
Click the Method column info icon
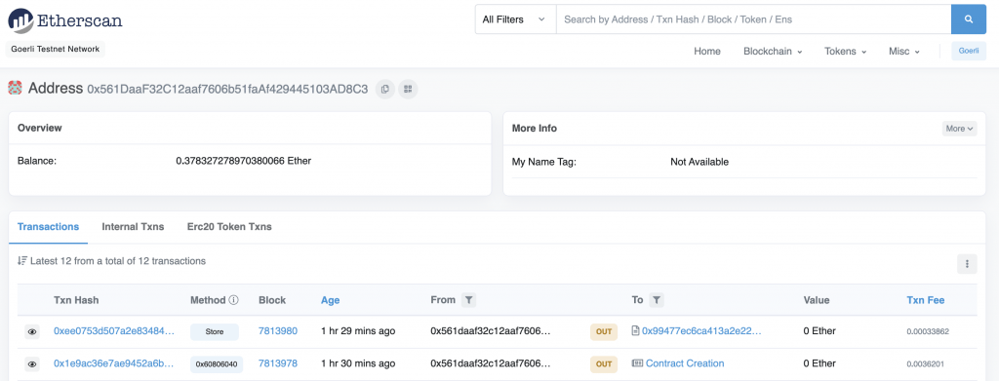[x=234, y=299]
